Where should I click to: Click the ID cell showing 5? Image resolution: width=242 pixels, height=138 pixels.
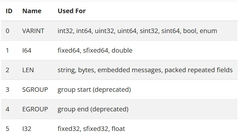pyautogui.click(x=7, y=129)
